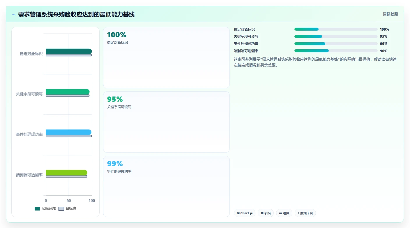Click the lime 端到端可追溯率 chart bar
Image resolution: width=410 pixels, height=228 pixels.
click(x=66, y=173)
